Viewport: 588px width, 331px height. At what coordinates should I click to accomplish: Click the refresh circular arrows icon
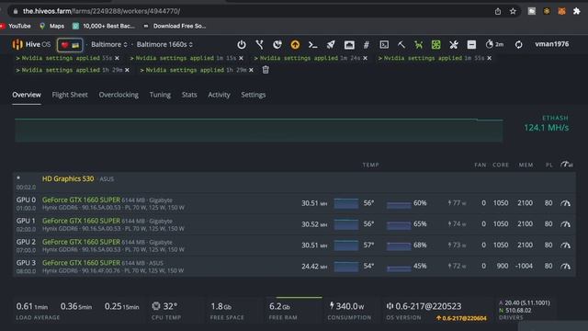tap(518, 45)
